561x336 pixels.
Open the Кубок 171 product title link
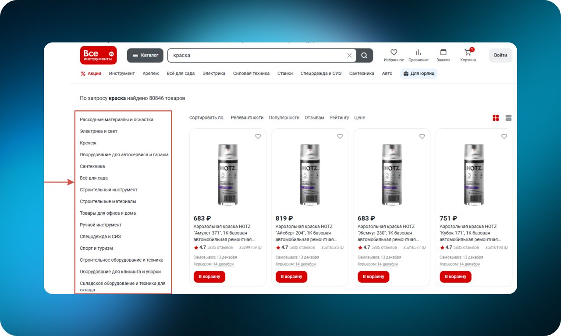[x=470, y=233]
